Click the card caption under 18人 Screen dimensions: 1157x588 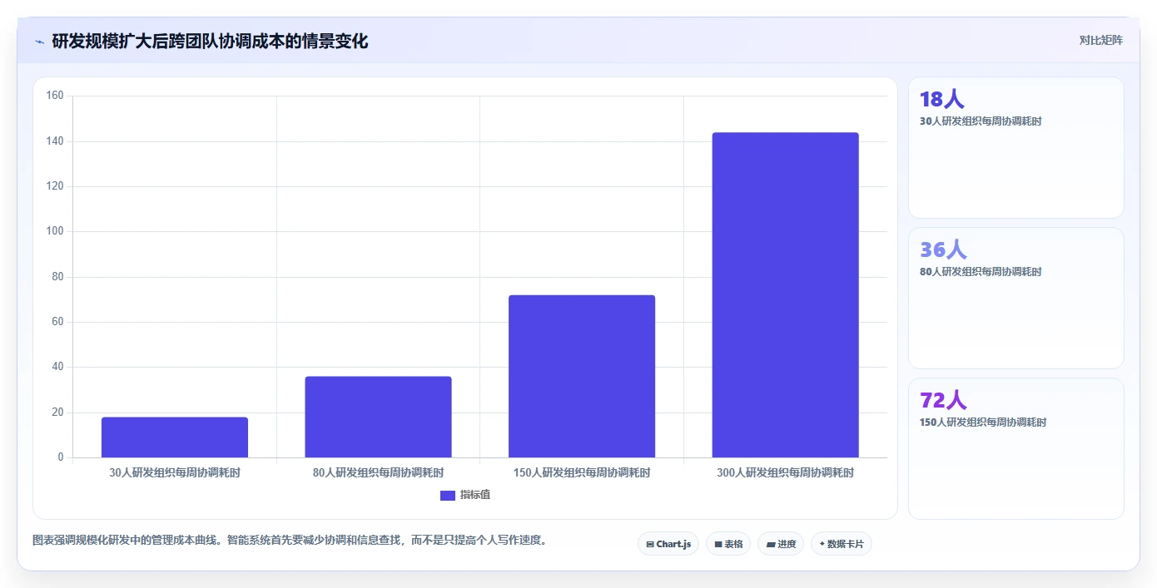tap(981, 121)
